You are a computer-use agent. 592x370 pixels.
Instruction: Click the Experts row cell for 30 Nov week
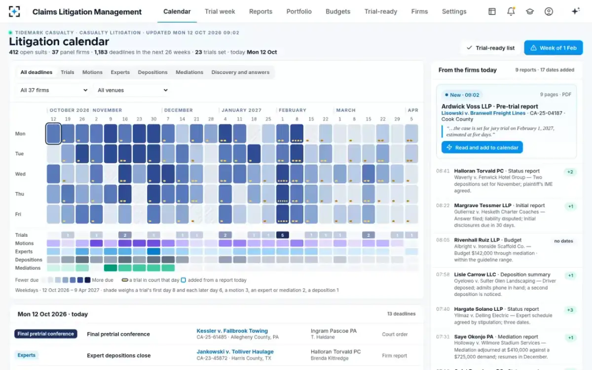(x=154, y=252)
